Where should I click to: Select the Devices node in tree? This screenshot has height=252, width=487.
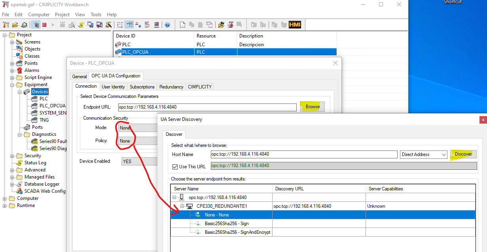point(40,92)
